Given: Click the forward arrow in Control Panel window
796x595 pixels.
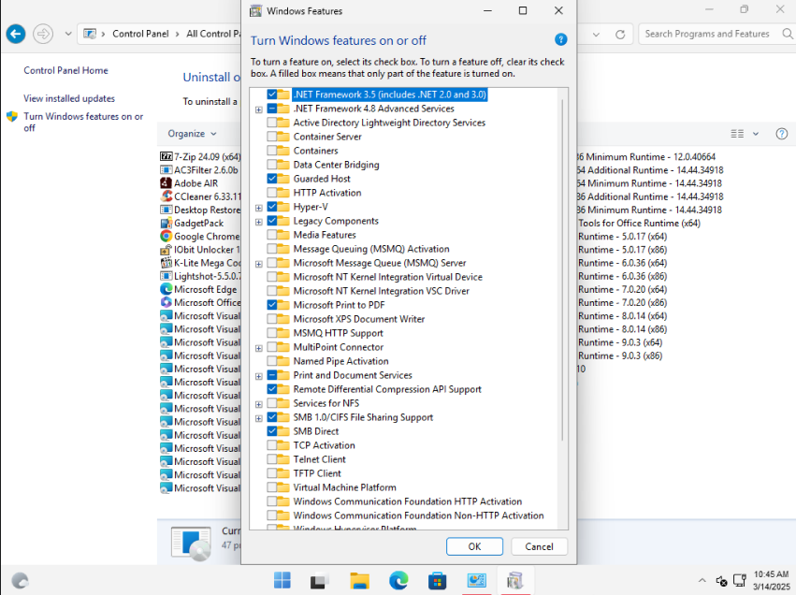Looking at the screenshot, I should click(43, 34).
